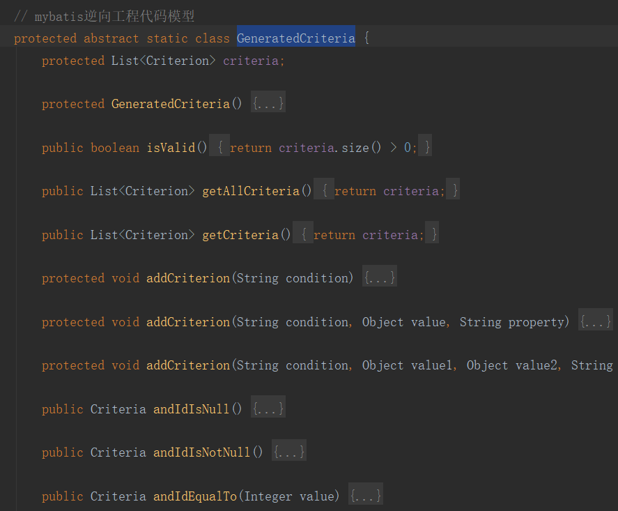Click andIdIsNotNull method name

pyautogui.click(x=202, y=452)
